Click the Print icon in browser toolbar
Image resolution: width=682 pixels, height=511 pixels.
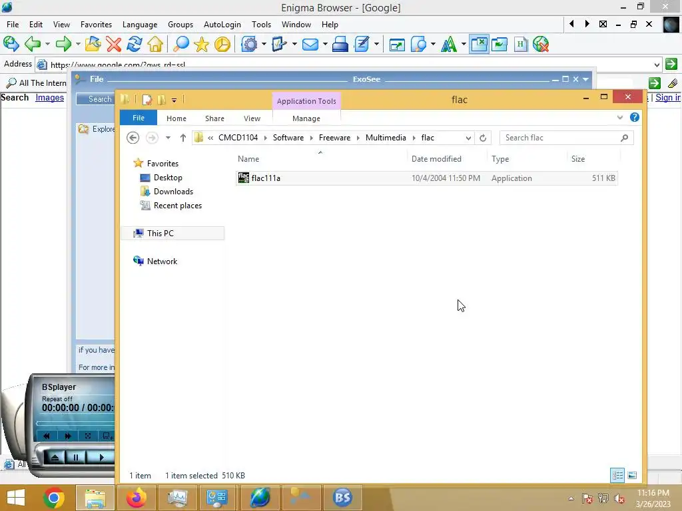(x=340, y=44)
